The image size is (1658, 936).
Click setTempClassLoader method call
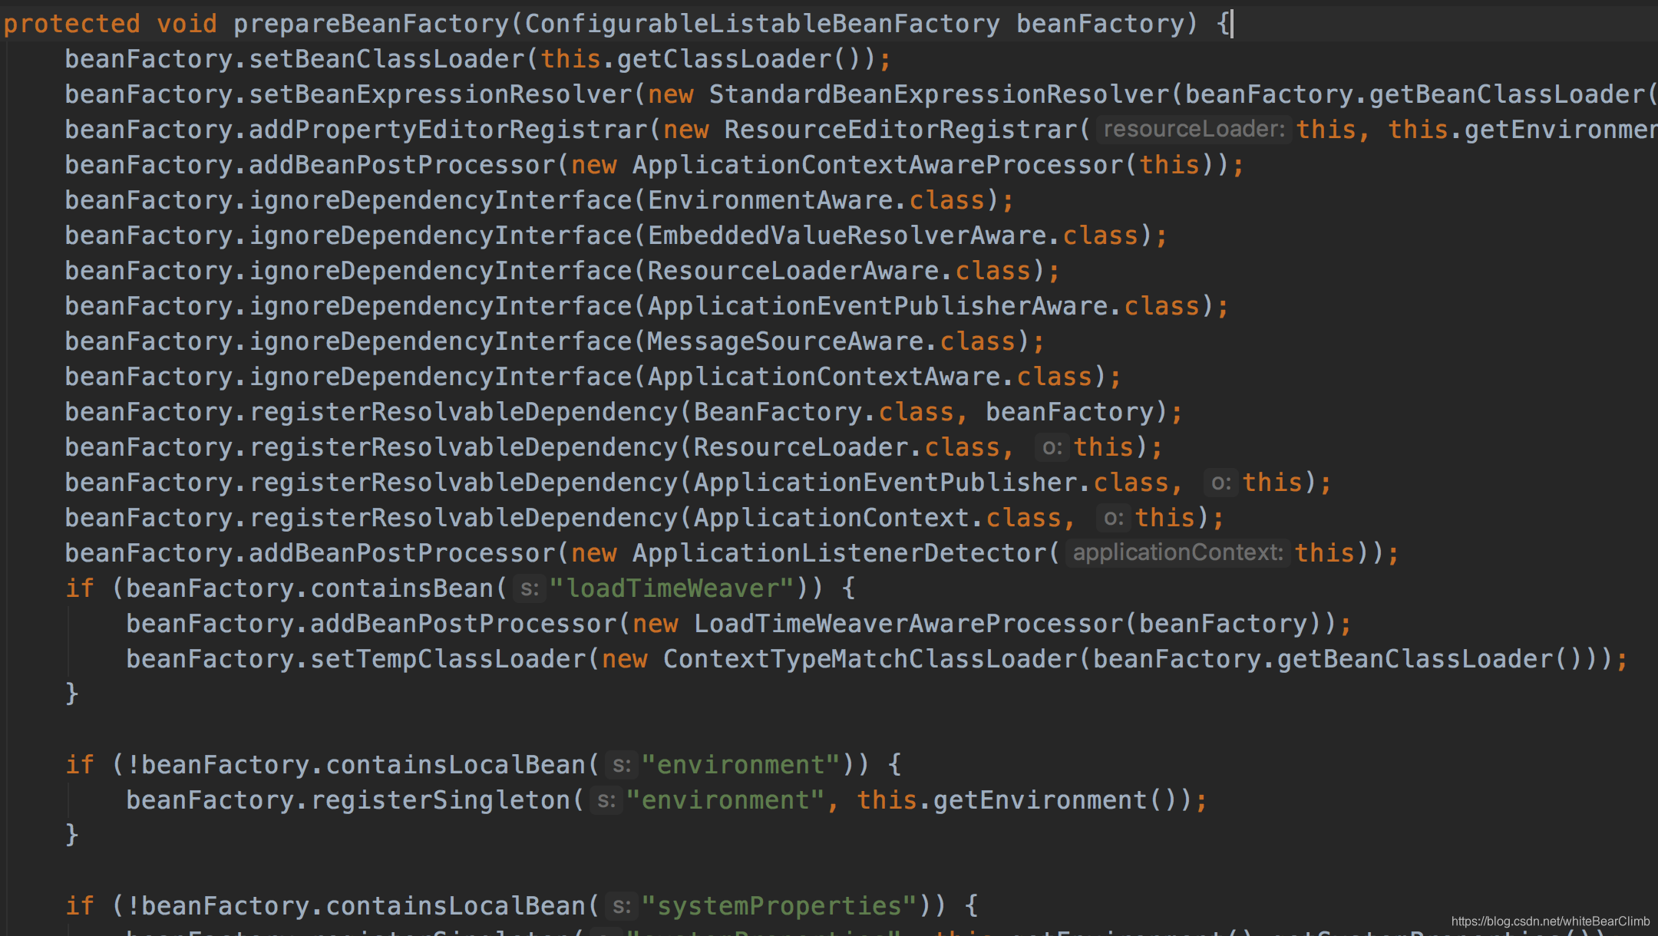[x=448, y=659]
